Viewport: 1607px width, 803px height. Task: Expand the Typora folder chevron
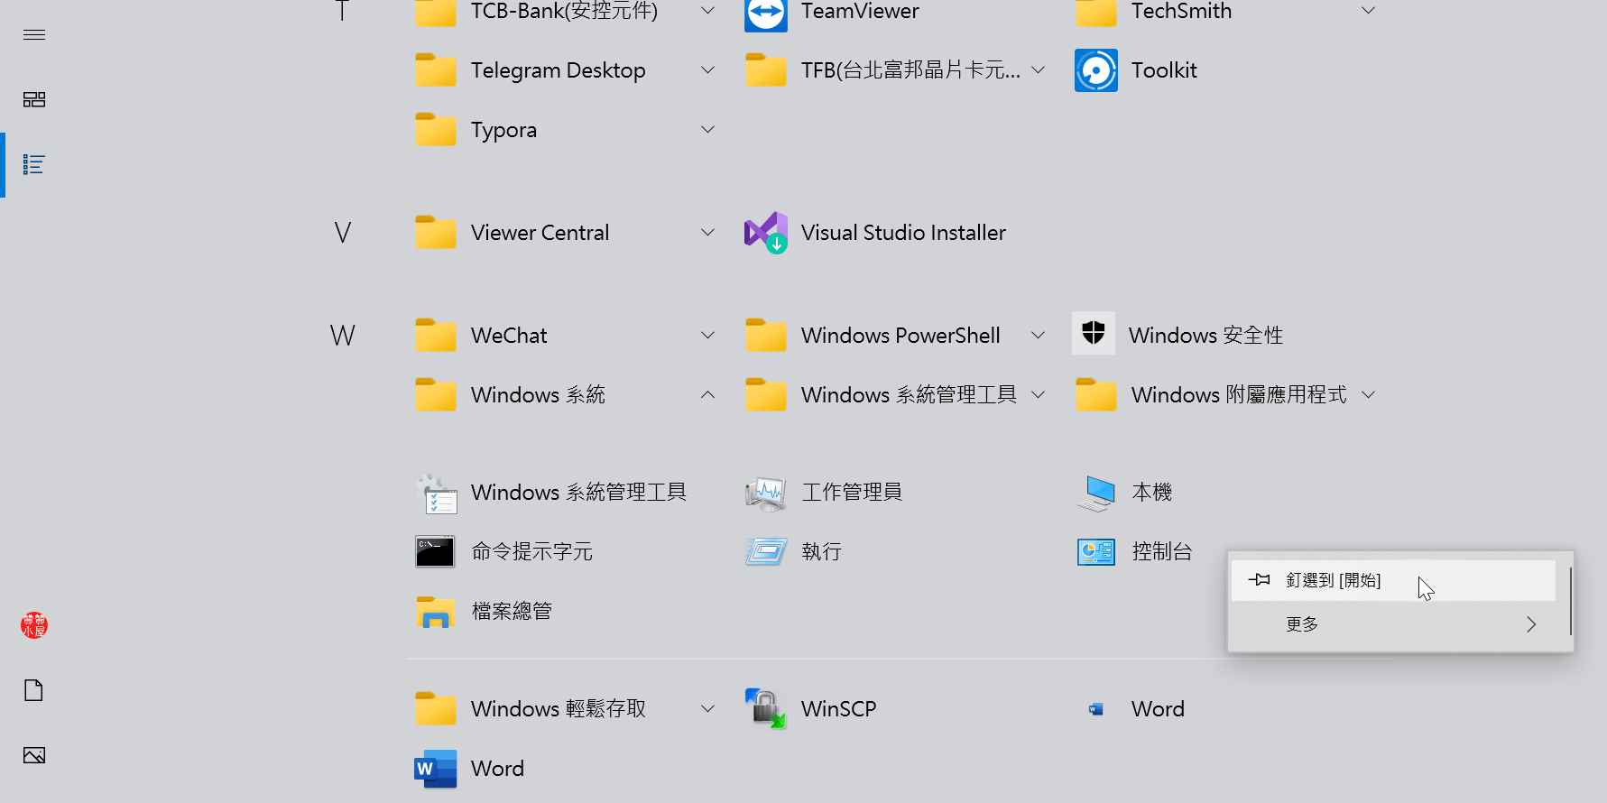pyautogui.click(x=708, y=129)
